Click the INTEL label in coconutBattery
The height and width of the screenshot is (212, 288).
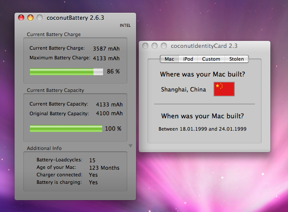tap(125, 26)
